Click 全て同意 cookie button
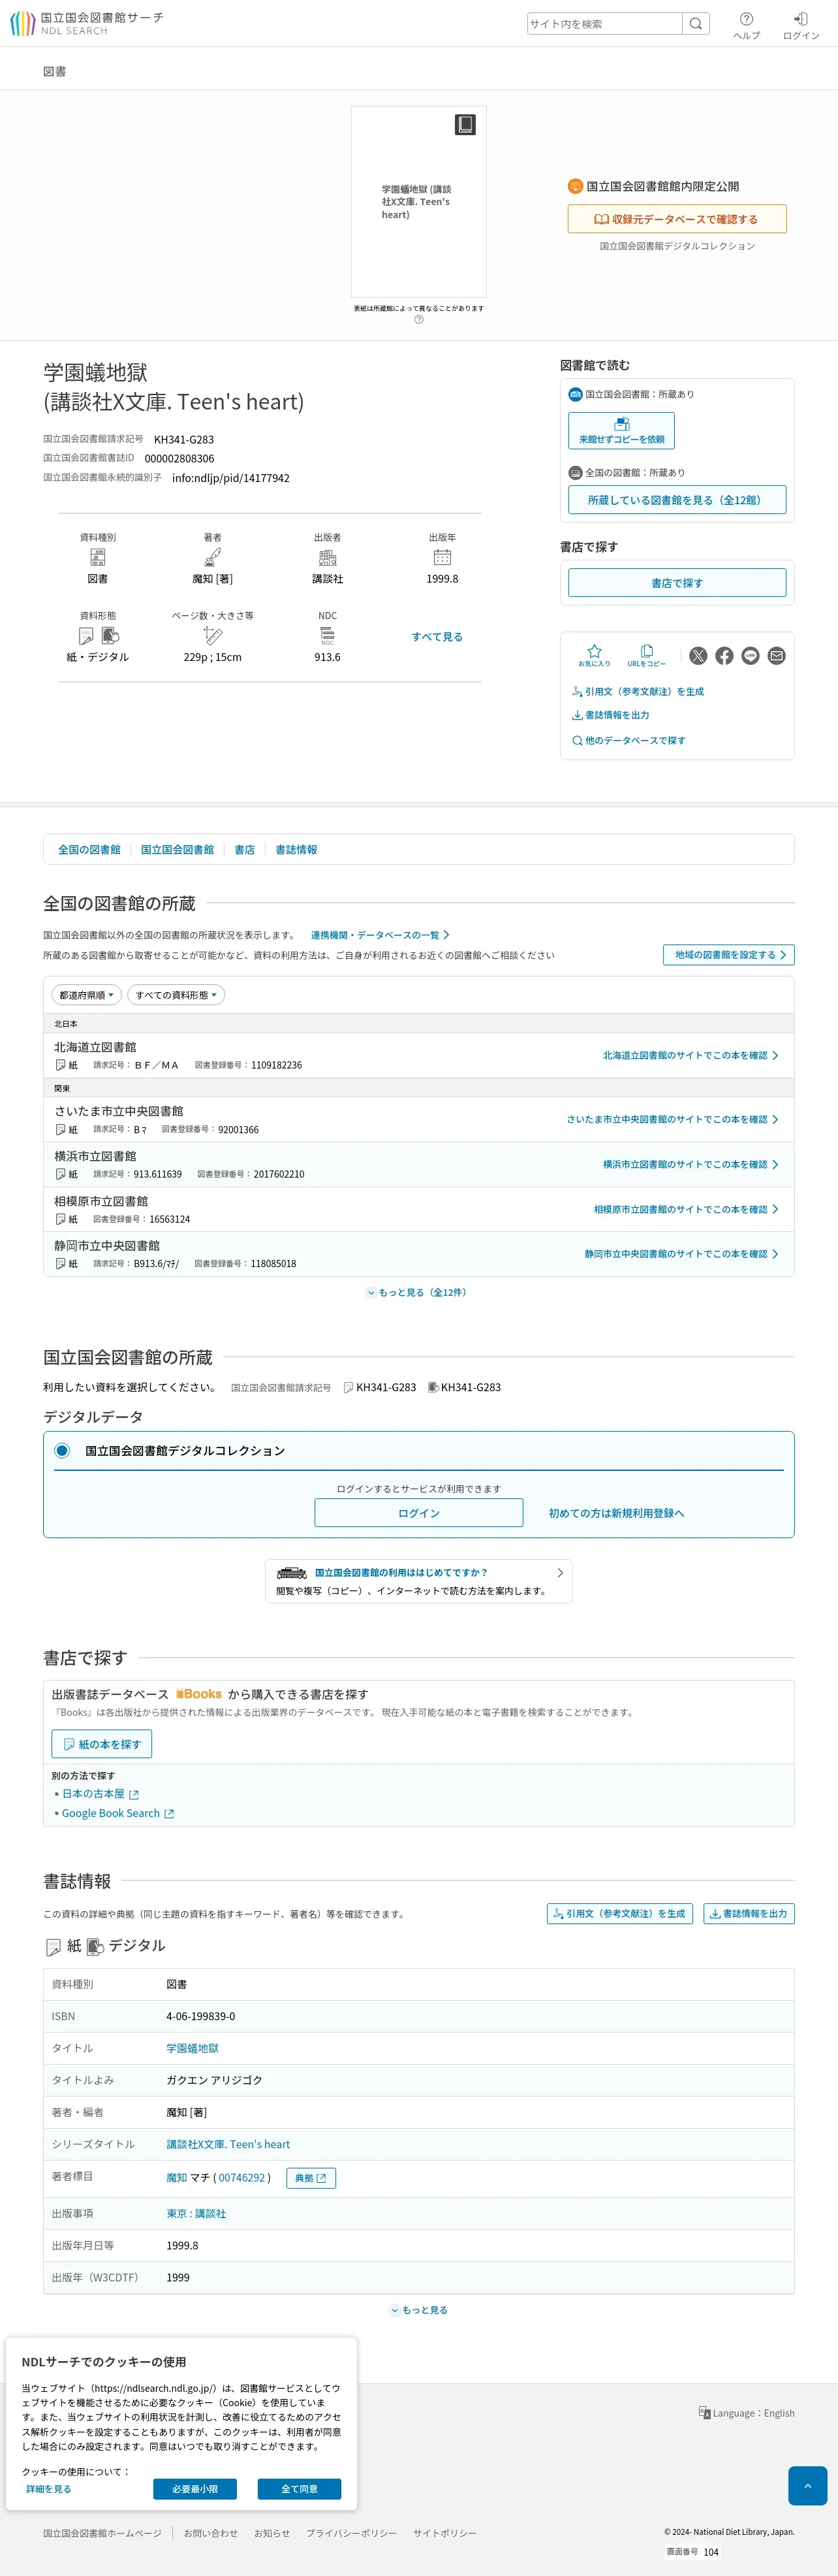838x2576 pixels. point(300,2489)
